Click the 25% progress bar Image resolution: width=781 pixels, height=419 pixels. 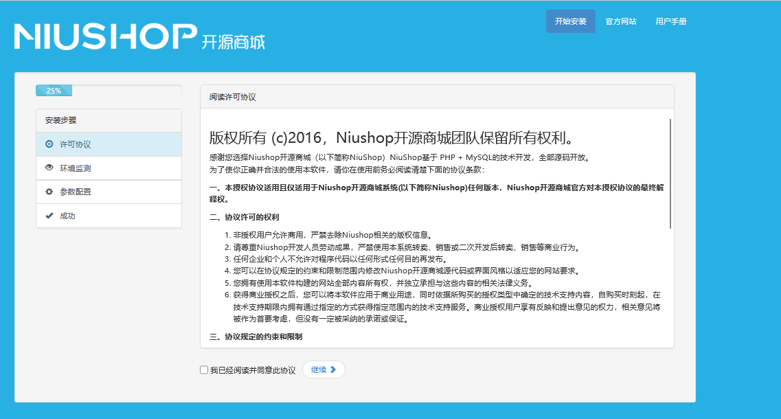tap(54, 91)
